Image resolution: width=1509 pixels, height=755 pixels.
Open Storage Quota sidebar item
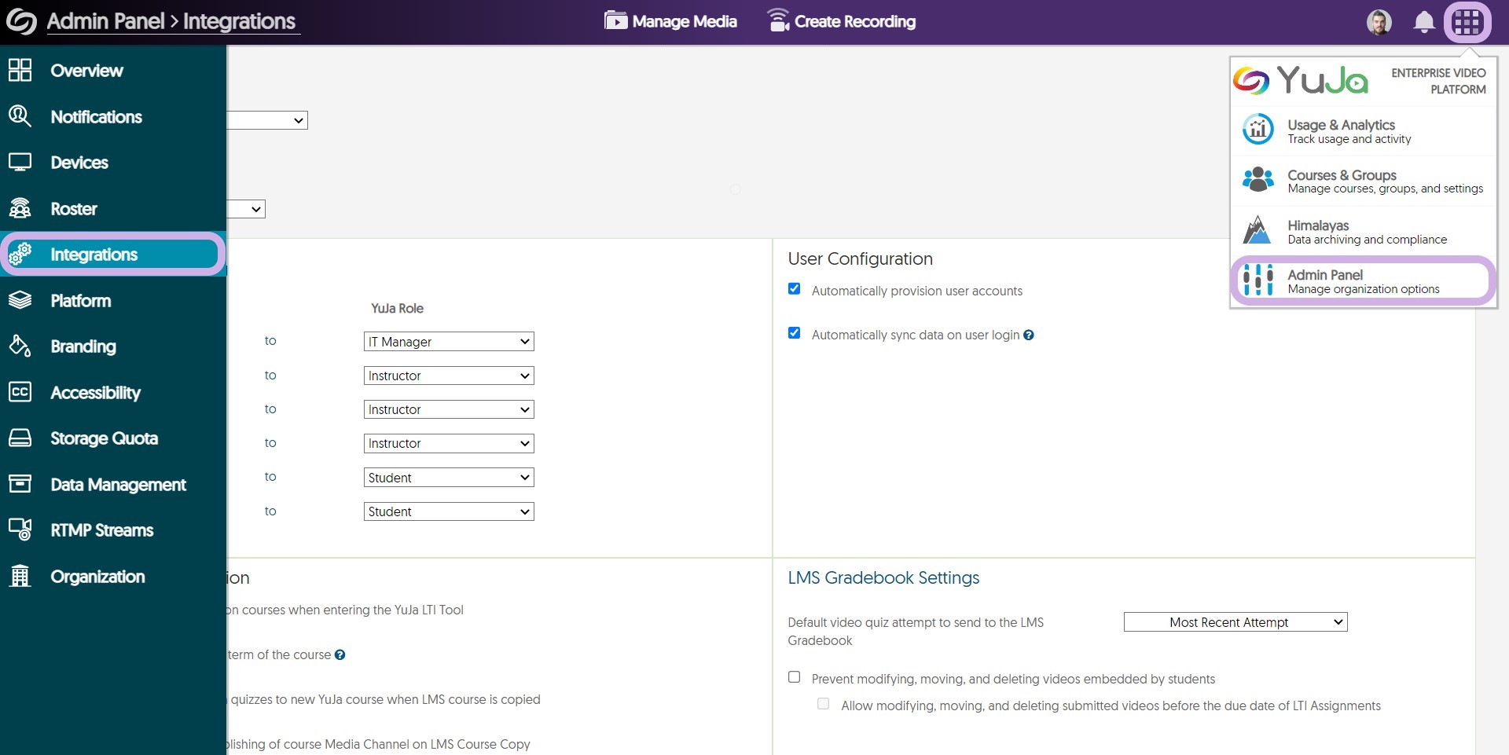(104, 438)
